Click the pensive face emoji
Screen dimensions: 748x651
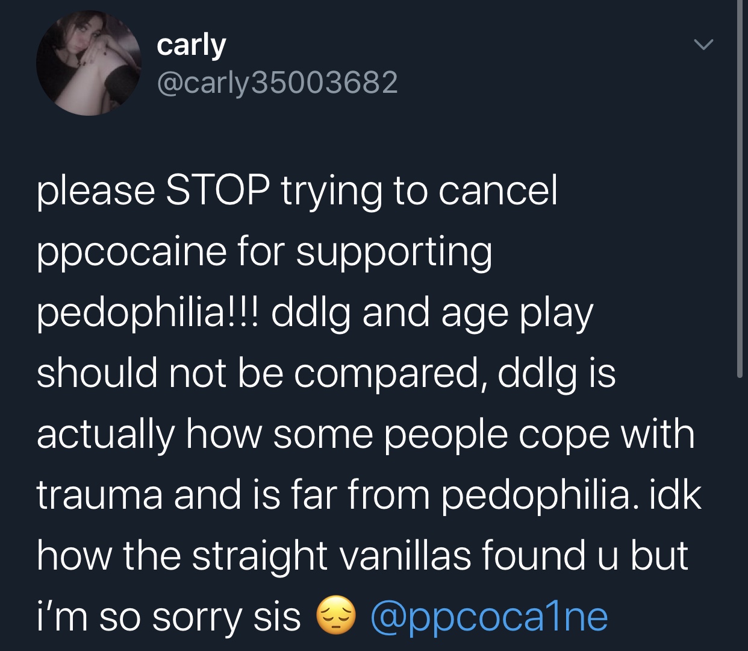335,616
